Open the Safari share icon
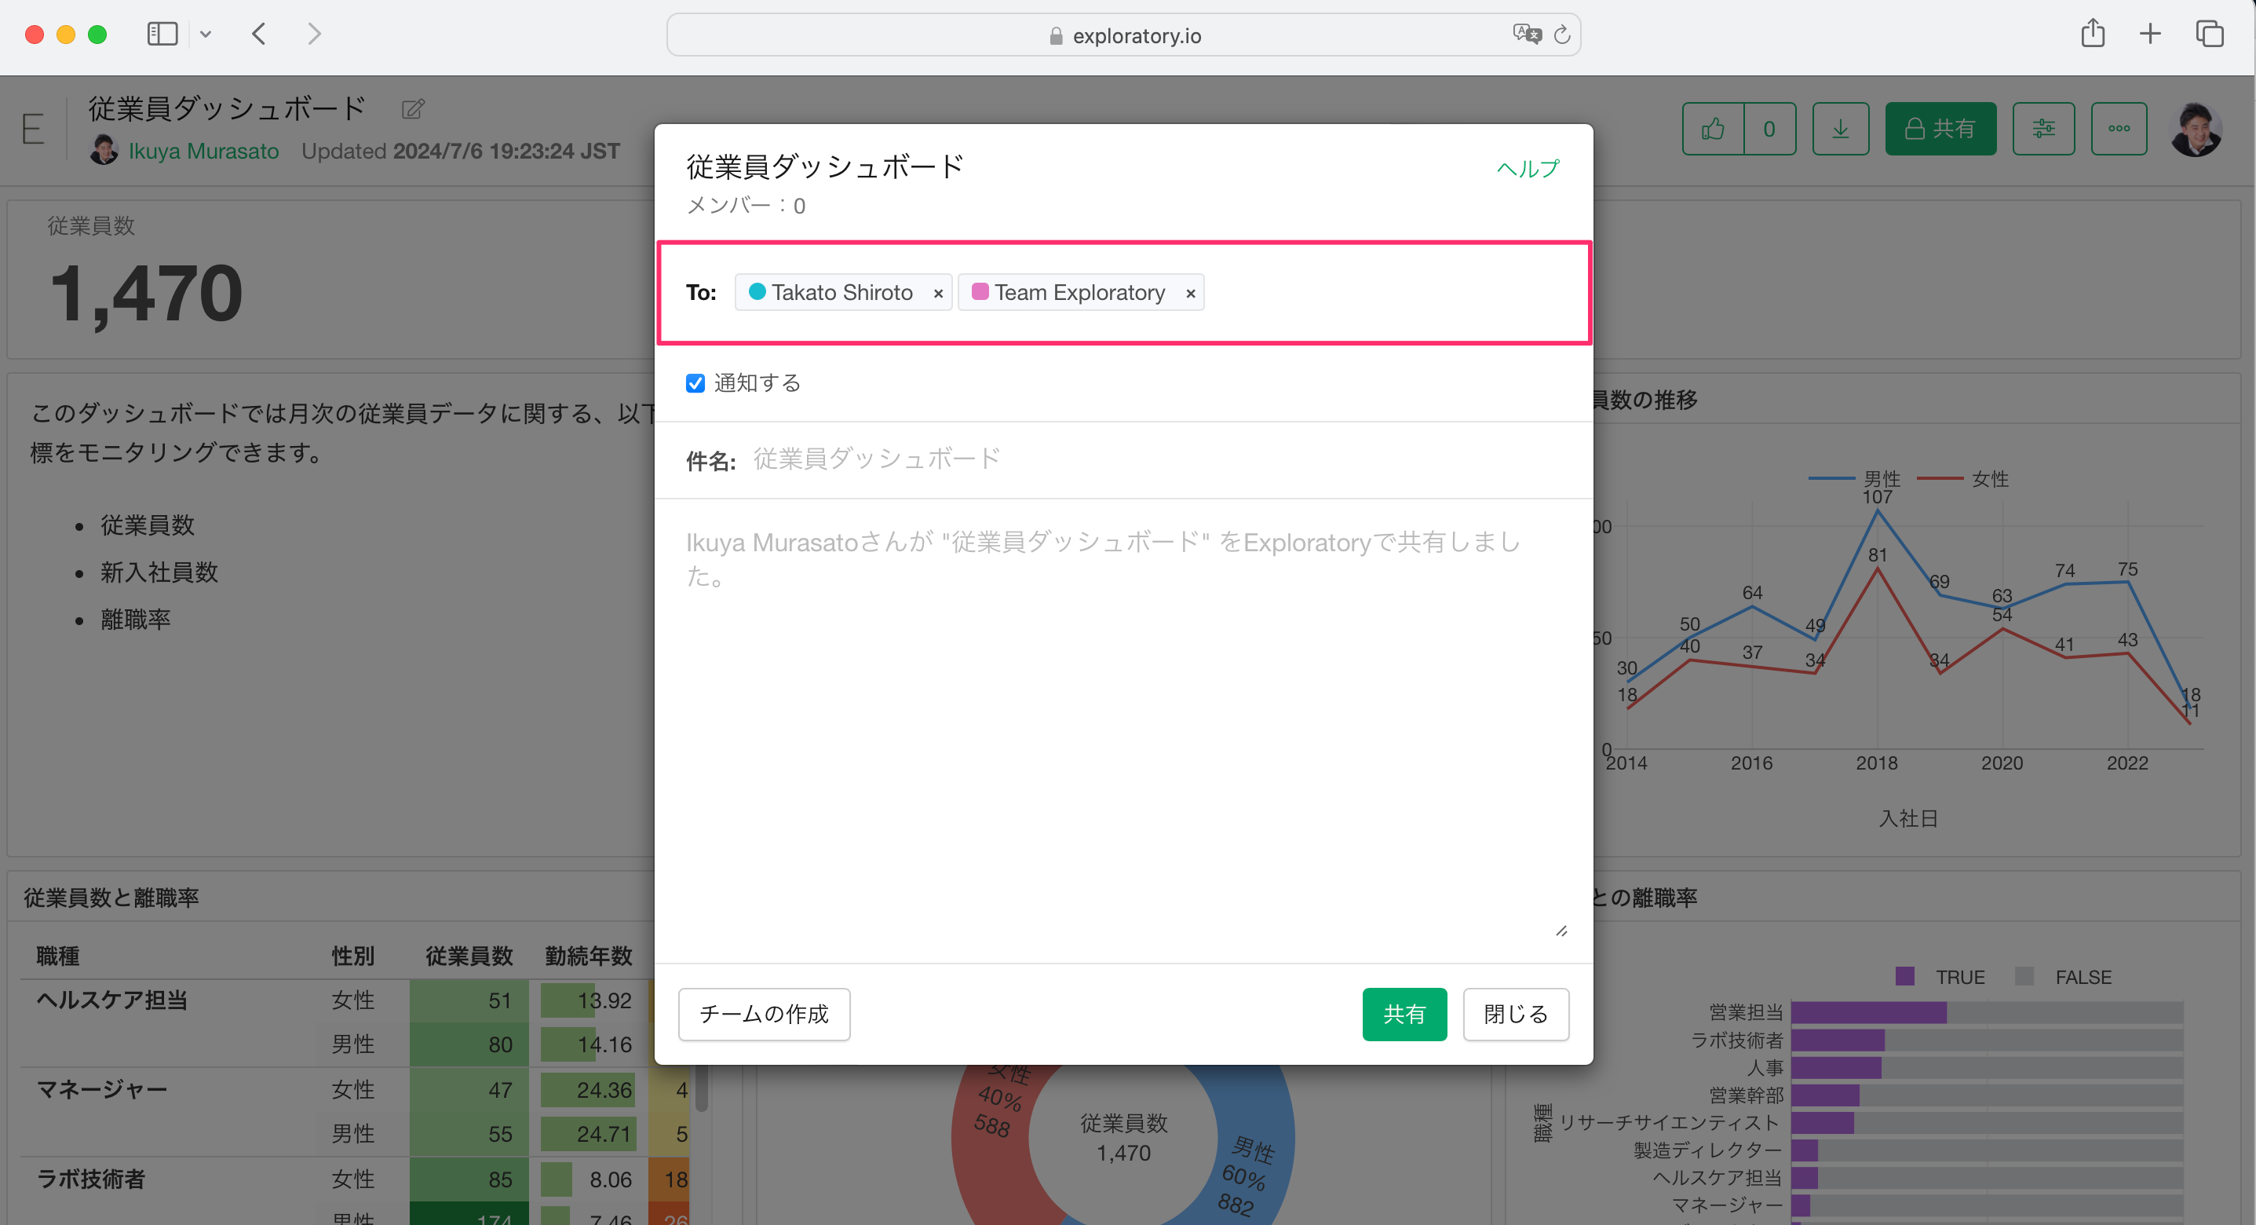 click(2093, 33)
